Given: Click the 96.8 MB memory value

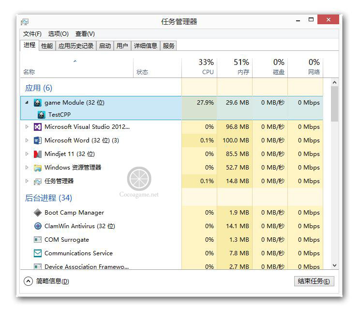Looking at the screenshot, I should coord(238,127).
